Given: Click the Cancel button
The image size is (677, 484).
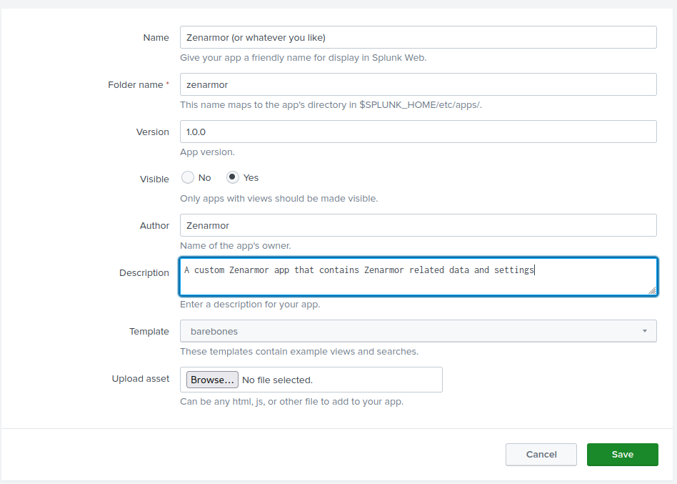Looking at the screenshot, I should click(541, 455).
